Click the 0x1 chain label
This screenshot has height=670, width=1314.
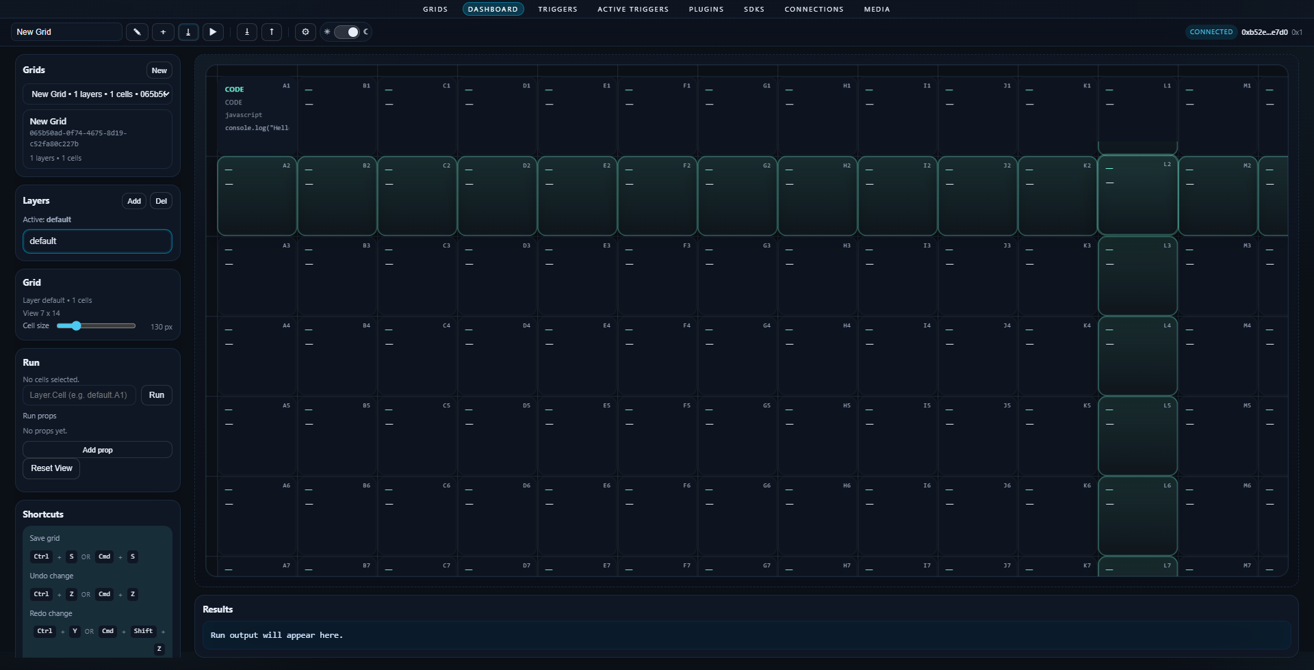pyautogui.click(x=1297, y=32)
